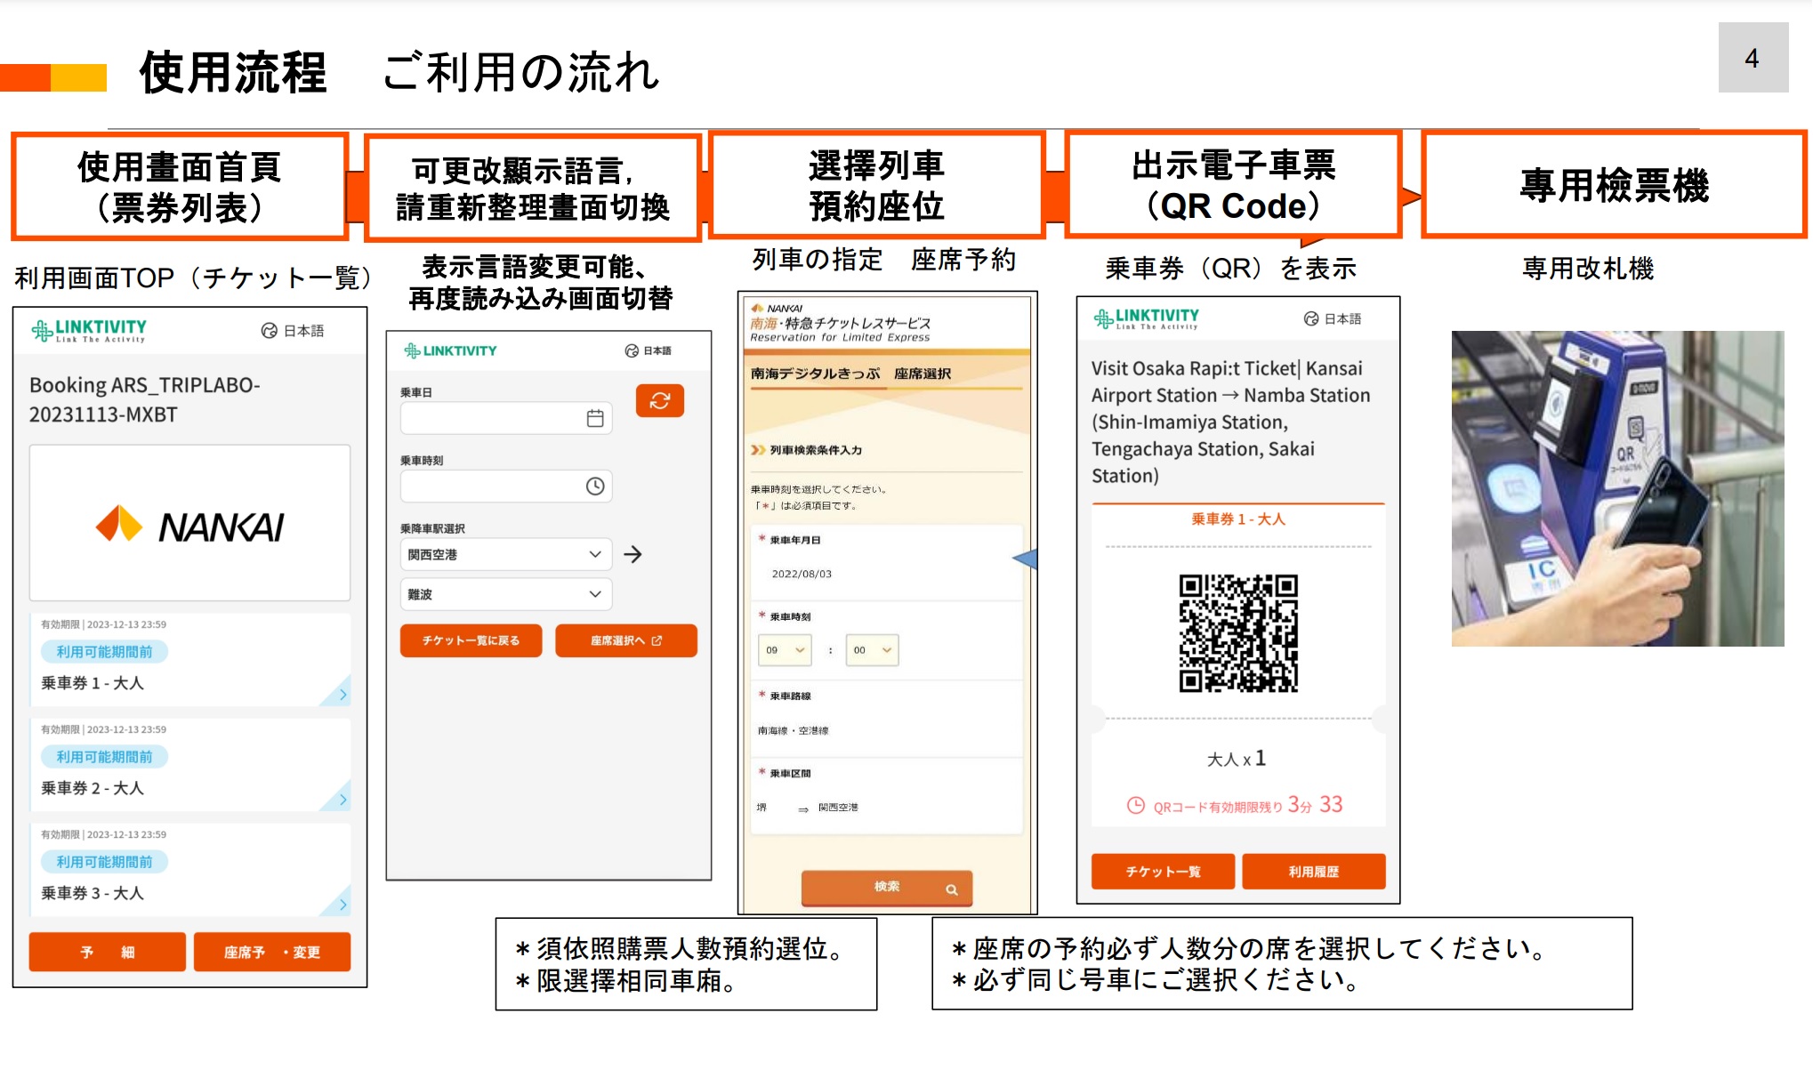
Task: Click the LINKTIVITY logo in QR ticket screen
Action: point(1147,318)
